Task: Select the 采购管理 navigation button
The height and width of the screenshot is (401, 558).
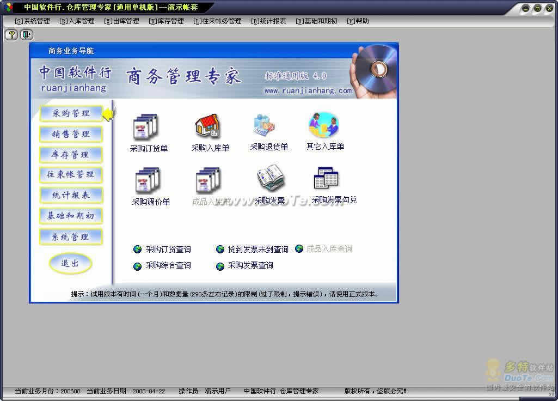Action: tap(71, 114)
